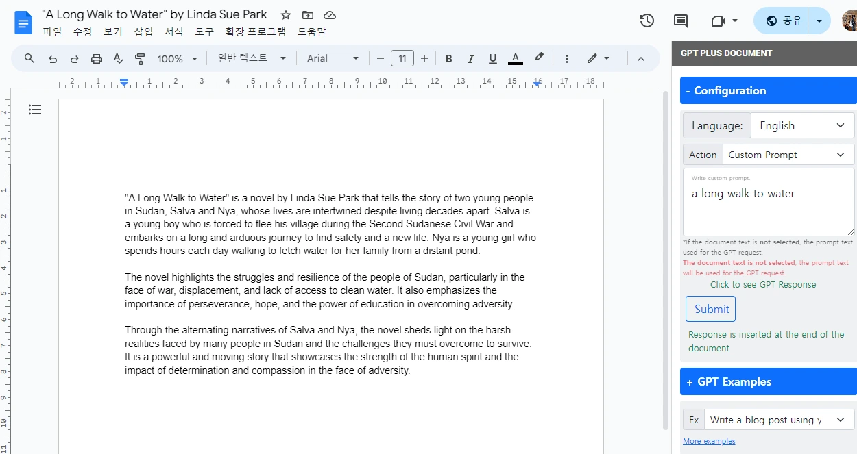Check cloud save status icon
This screenshot has height=454, width=857.
(330, 15)
